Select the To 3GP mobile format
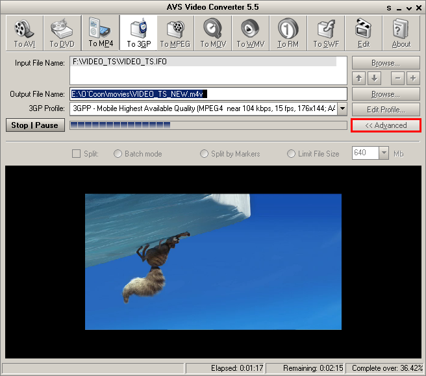Image resolution: width=426 pixels, height=376 pixels. click(138, 33)
